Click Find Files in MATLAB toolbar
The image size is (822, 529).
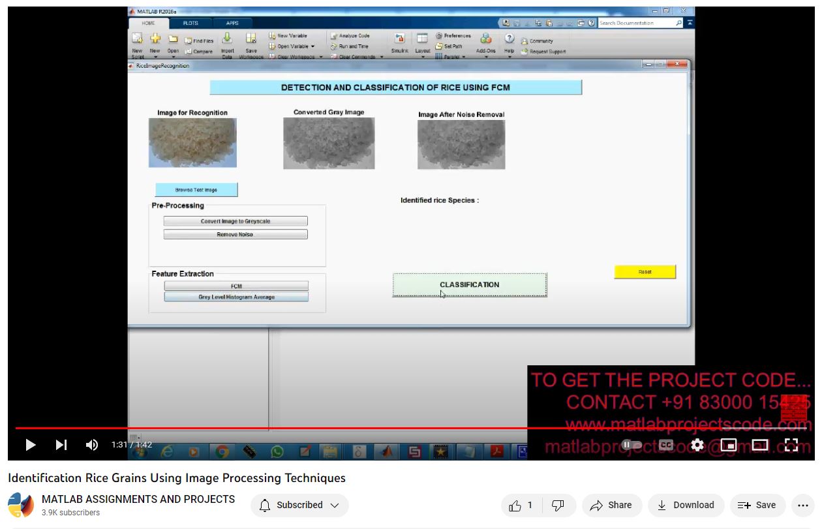click(199, 41)
